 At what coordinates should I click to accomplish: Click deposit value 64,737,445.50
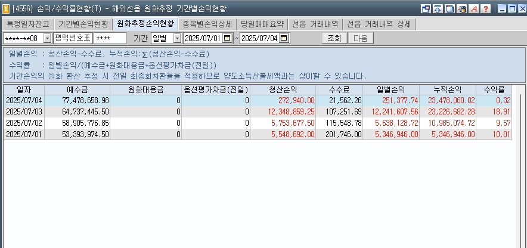[x=85, y=112]
